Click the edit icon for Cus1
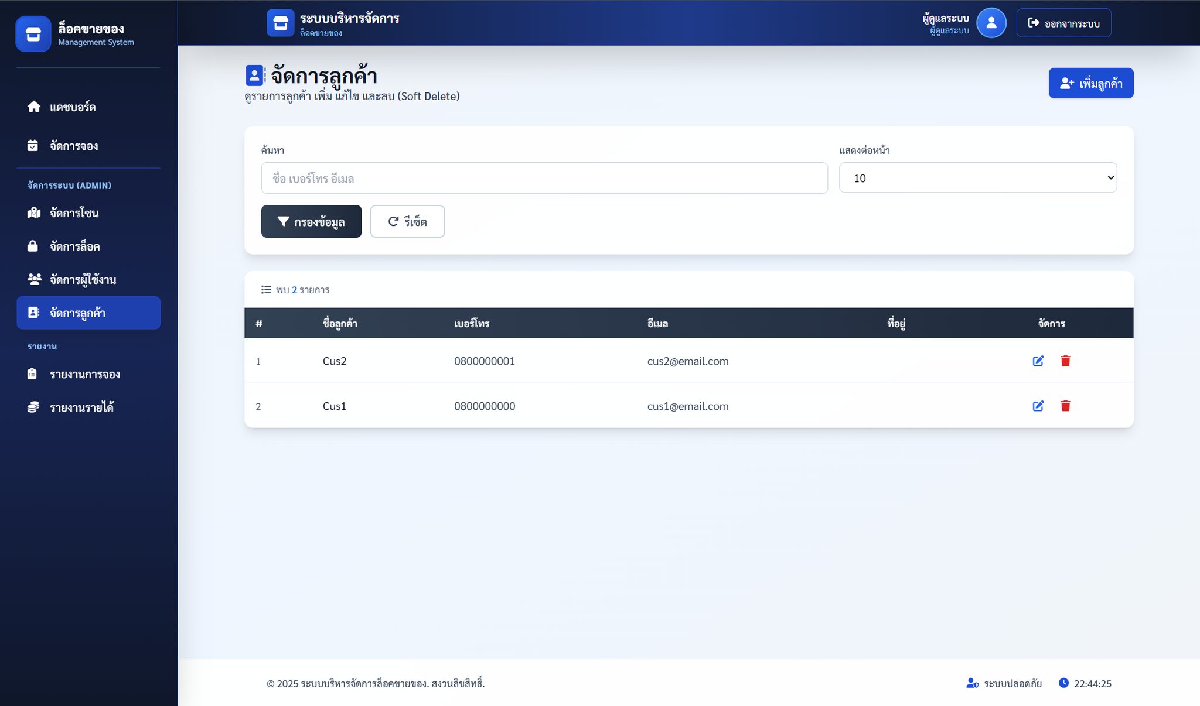The width and height of the screenshot is (1200, 706). pyautogui.click(x=1038, y=406)
